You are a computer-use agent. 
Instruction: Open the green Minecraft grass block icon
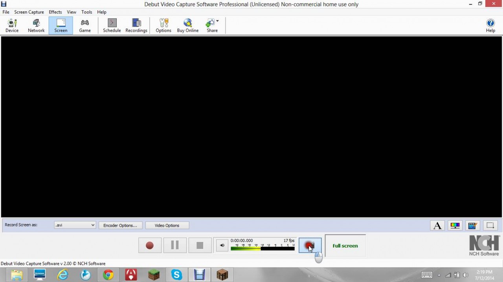click(x=154, y=275)
